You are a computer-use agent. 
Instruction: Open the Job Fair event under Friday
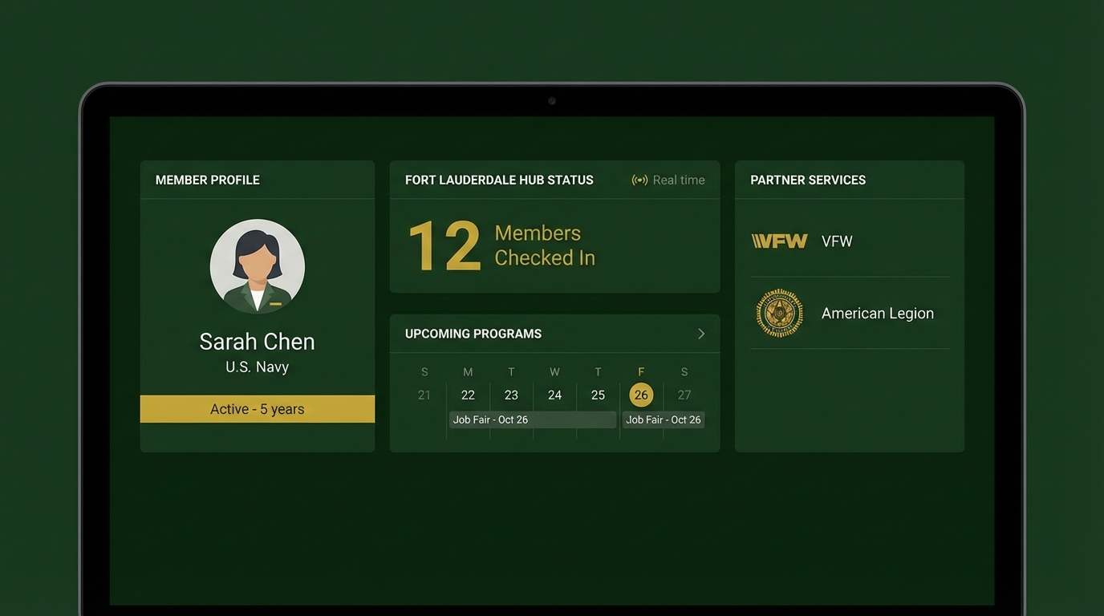point(664,419)
